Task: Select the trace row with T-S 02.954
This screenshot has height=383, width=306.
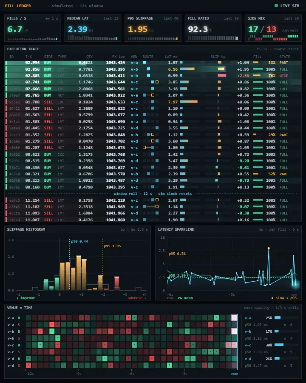Action: 153,63
